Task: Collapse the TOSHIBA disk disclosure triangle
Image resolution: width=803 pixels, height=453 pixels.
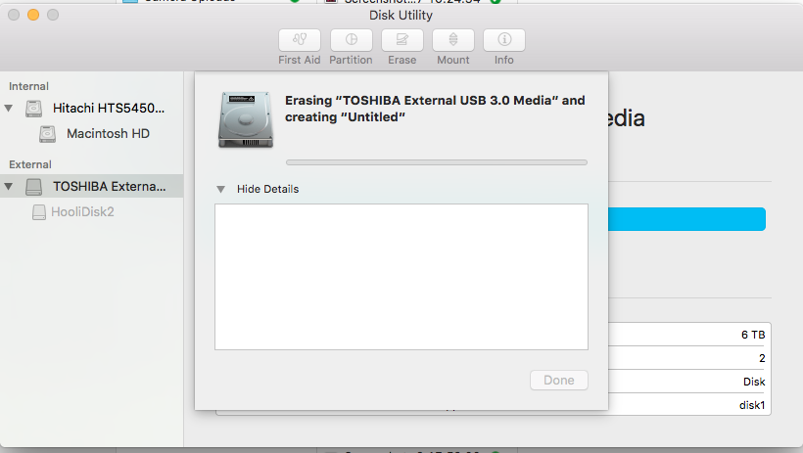Action: tap(9, 186)
